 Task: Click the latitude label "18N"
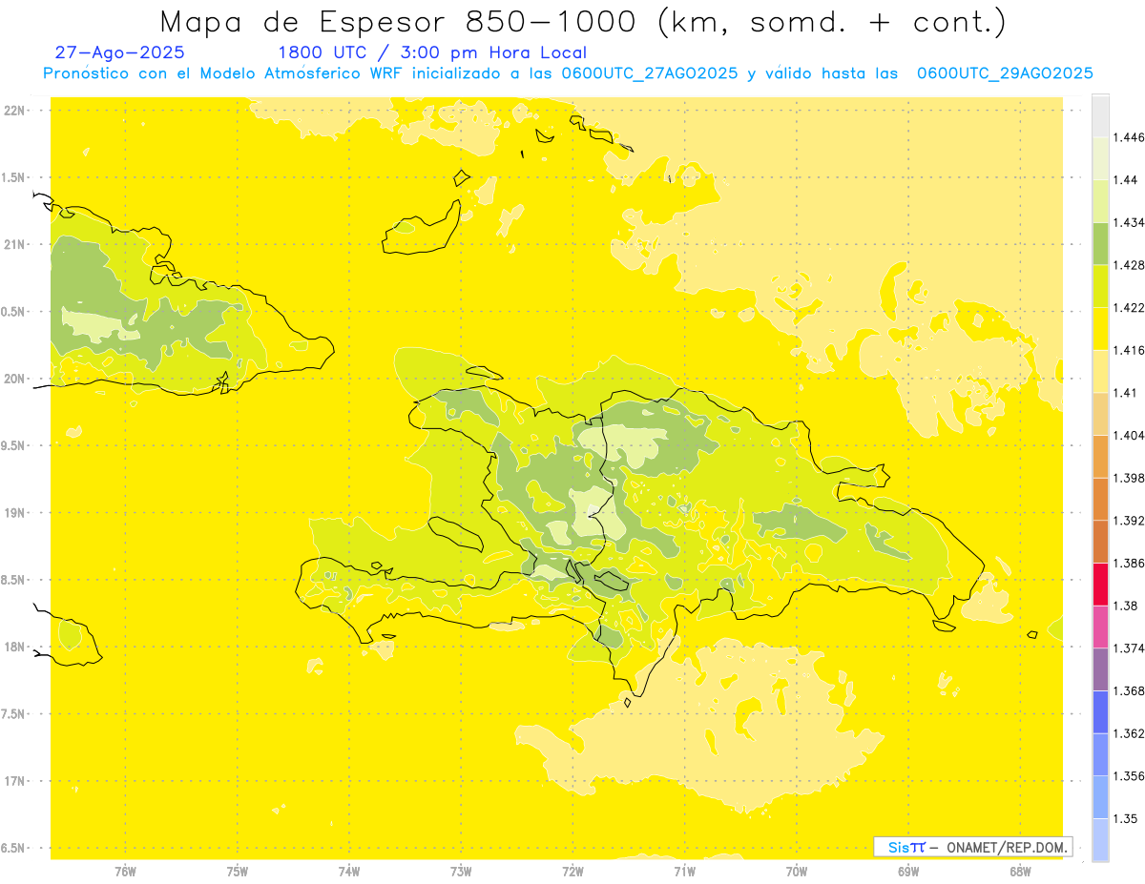[x=14, y=647]
